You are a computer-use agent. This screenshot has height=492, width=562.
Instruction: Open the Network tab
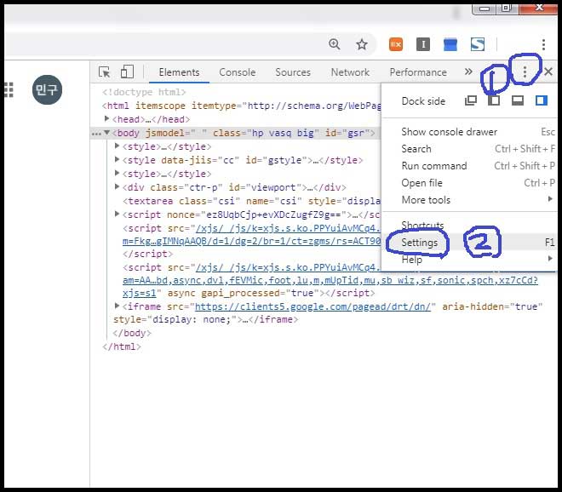350,72
